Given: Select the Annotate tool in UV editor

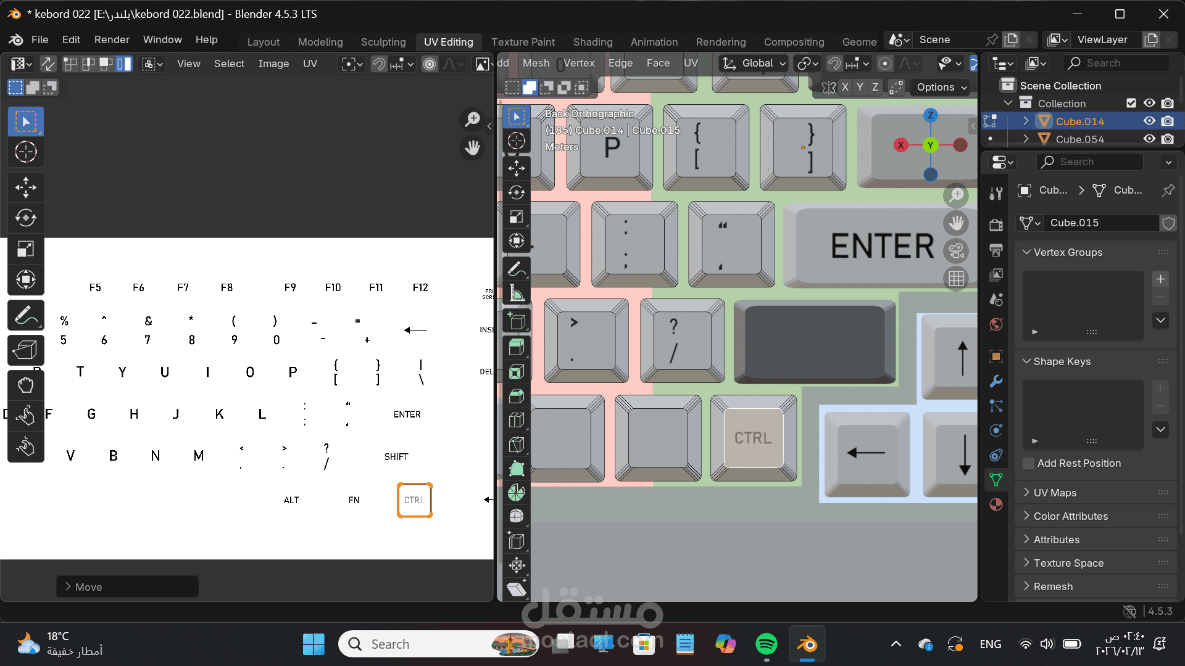Looking at the screenshot, I should click(25, 316).
